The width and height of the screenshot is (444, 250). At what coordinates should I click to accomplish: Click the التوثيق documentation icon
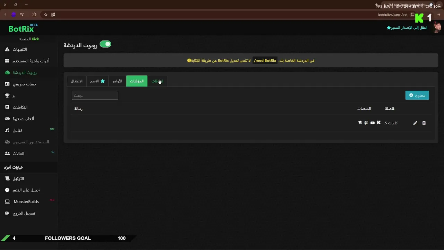[7, 178]
